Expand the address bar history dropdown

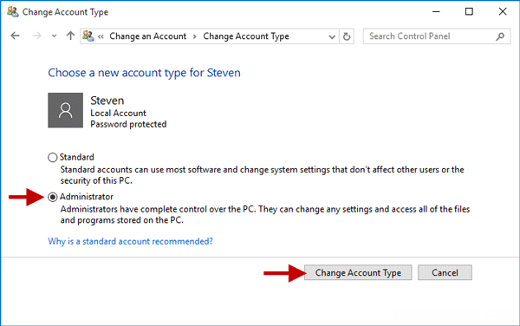coord(332,36)
